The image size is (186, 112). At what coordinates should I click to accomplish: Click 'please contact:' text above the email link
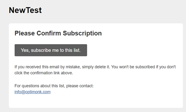point(80,86)
